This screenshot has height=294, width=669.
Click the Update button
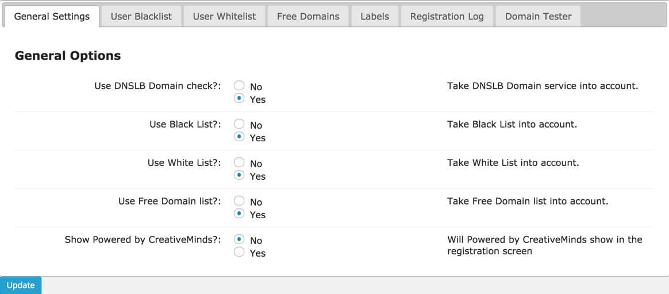(x=21, y=285)
